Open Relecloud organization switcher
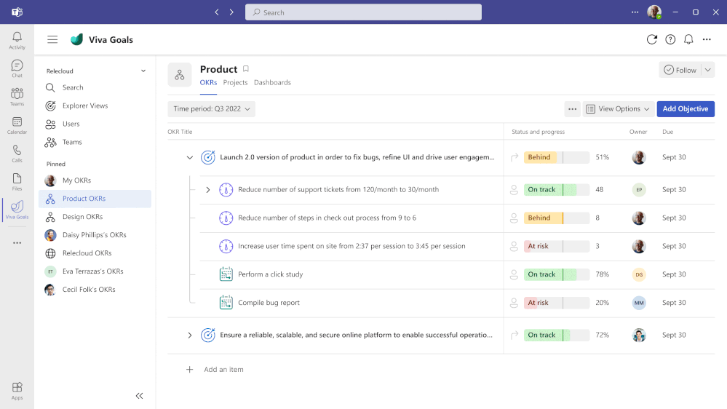 [96, 71]
